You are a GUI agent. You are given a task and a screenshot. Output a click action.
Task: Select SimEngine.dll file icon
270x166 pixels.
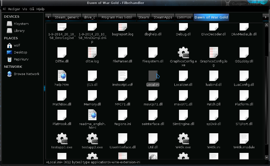pos(183,115)
